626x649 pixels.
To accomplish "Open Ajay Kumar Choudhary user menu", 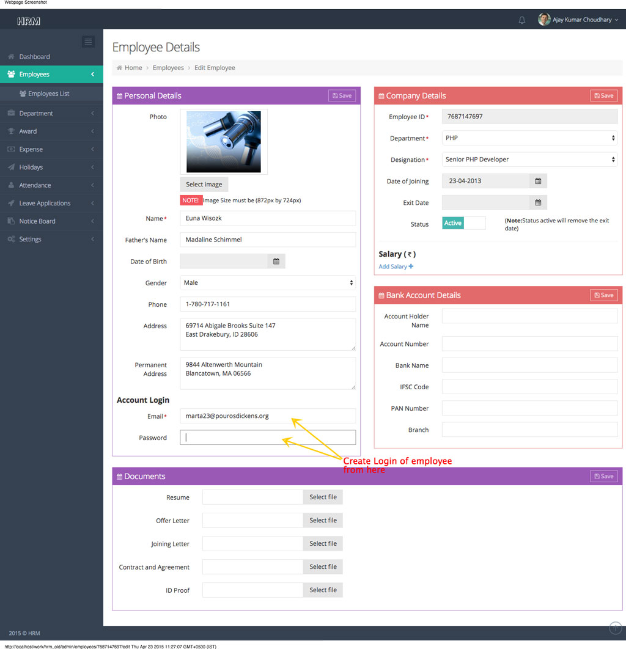I will coord(578,20).
